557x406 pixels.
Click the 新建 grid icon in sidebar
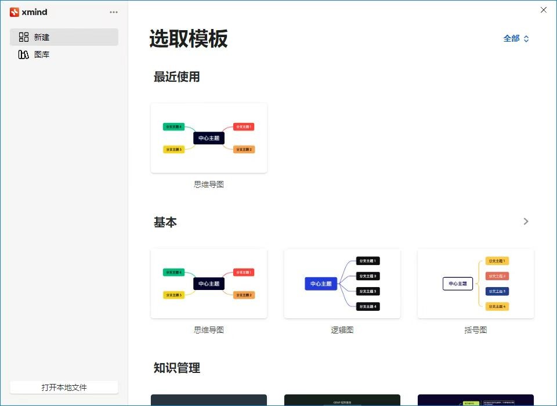pos(24,37)
